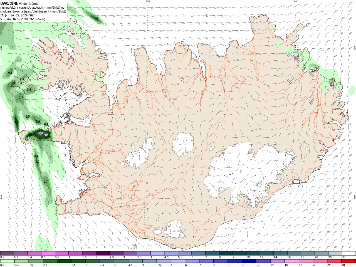Viewport: 356px width, 267px height.
Task: Pick the 3.5 blue-gray rain legend swatch
Action: coord(136,261)
